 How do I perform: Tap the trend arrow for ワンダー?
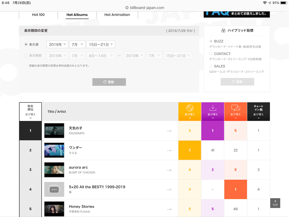(169, 150)
